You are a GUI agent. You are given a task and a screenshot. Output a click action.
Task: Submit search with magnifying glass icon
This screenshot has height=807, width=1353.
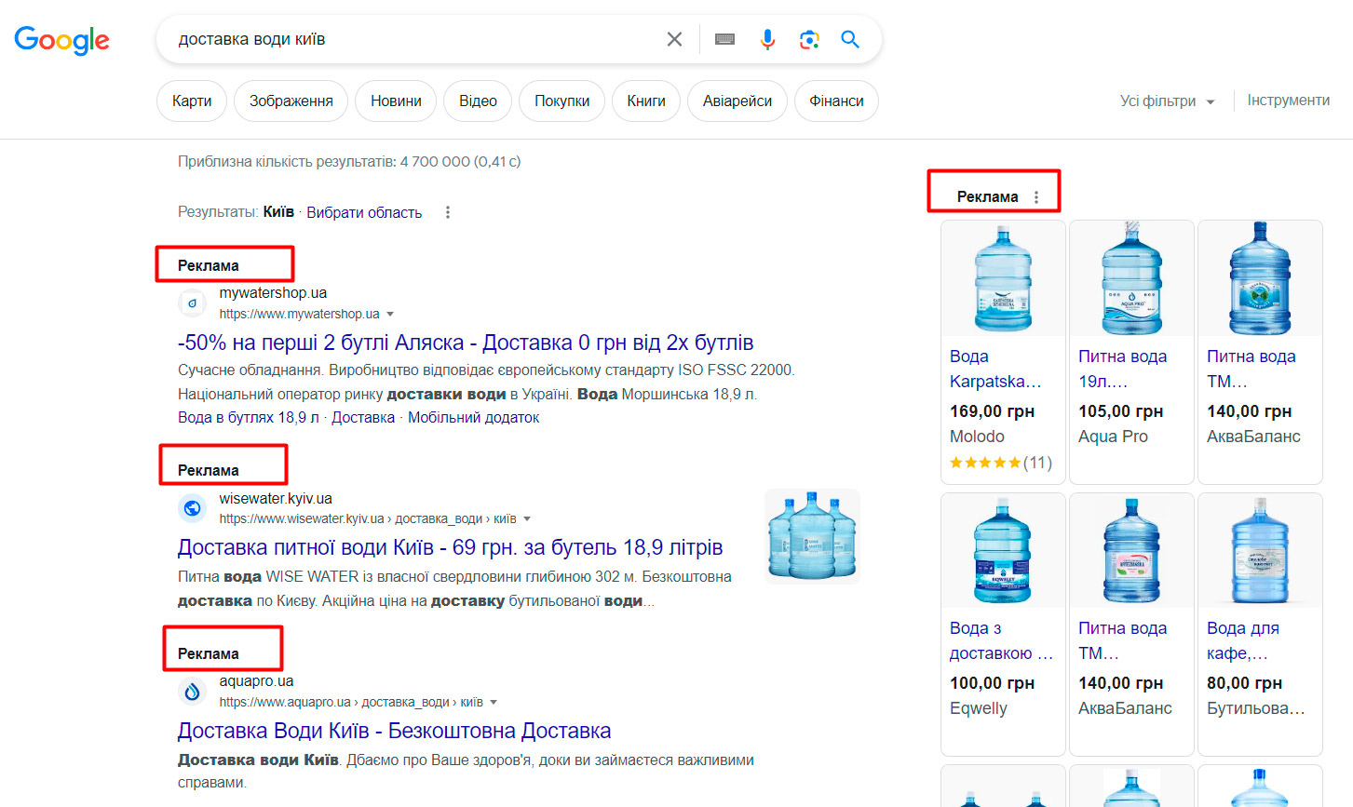(x=849, y=39)
